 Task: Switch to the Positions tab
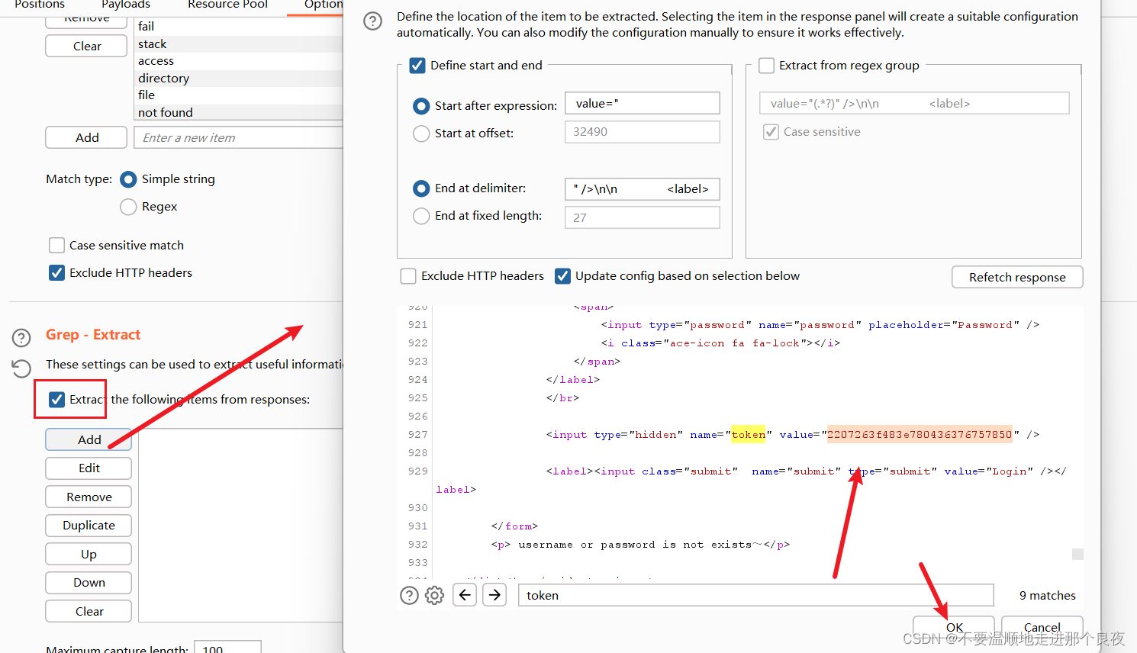40,5
